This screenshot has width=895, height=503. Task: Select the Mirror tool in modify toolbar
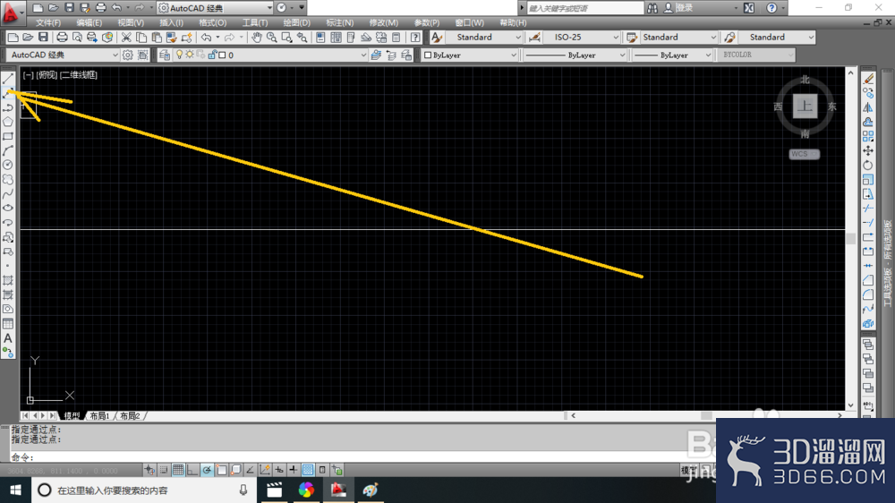click(868, 107)
